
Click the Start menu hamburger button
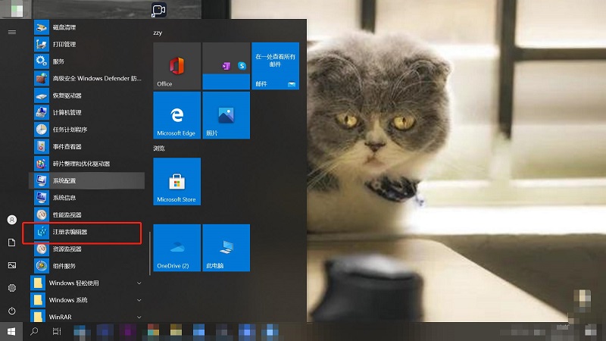click(x=12, y=32)
